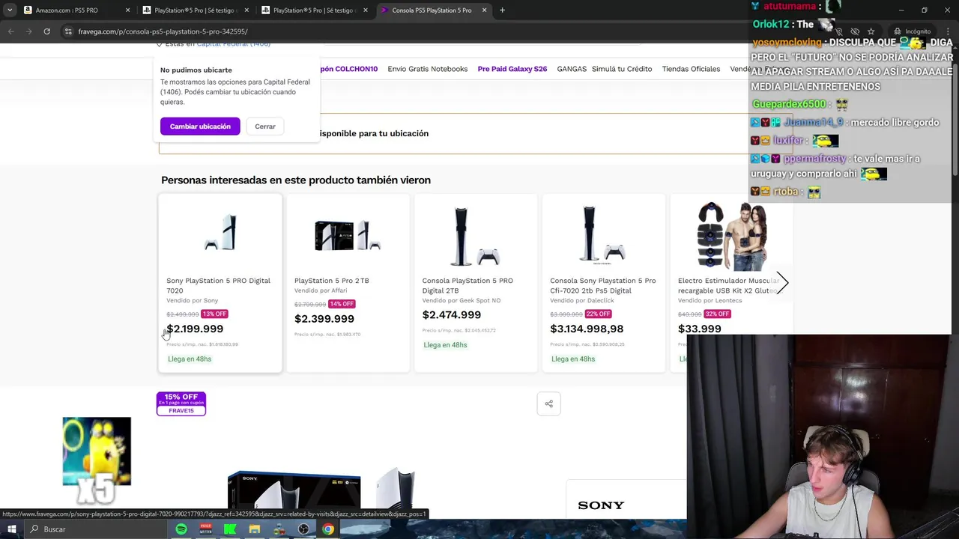
Task: Close the Amazon.com PS5 PRO tab
Action: click(127, 10)
